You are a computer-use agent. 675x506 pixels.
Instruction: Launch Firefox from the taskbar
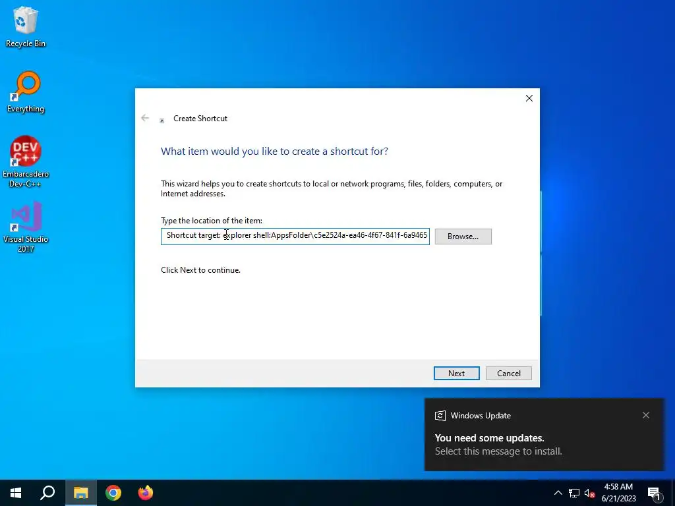[146, 493]
